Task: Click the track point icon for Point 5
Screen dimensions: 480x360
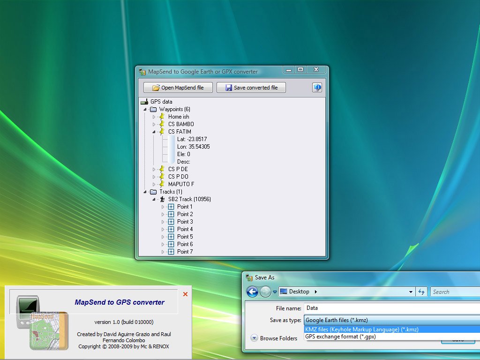Action: (x=171, y=237)
